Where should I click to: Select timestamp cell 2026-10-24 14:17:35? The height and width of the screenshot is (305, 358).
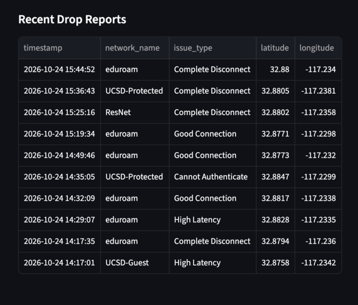(x=60, y=241)
